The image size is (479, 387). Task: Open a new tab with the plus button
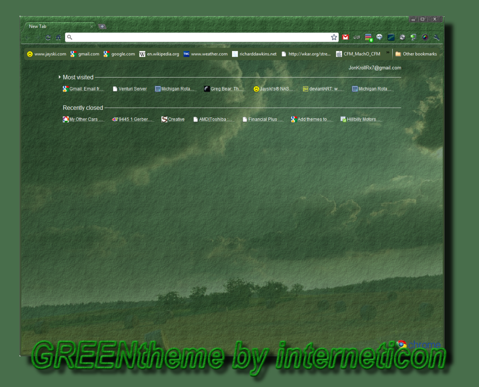click(102, 26)
